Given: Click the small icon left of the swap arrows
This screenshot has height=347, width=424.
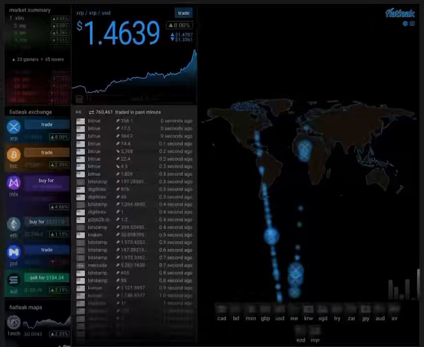Looking at the screenshot, I should point(78,112).
